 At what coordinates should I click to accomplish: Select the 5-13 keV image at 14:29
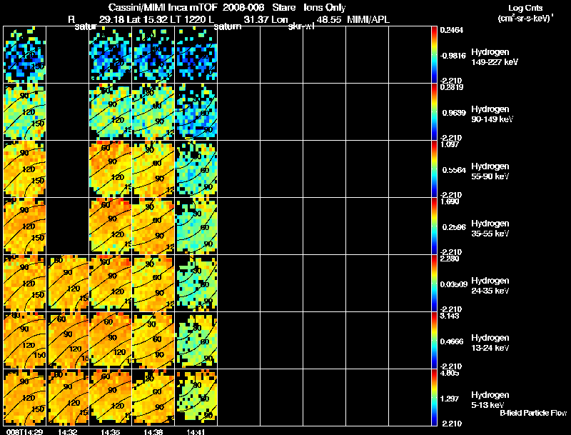point(25,397)
